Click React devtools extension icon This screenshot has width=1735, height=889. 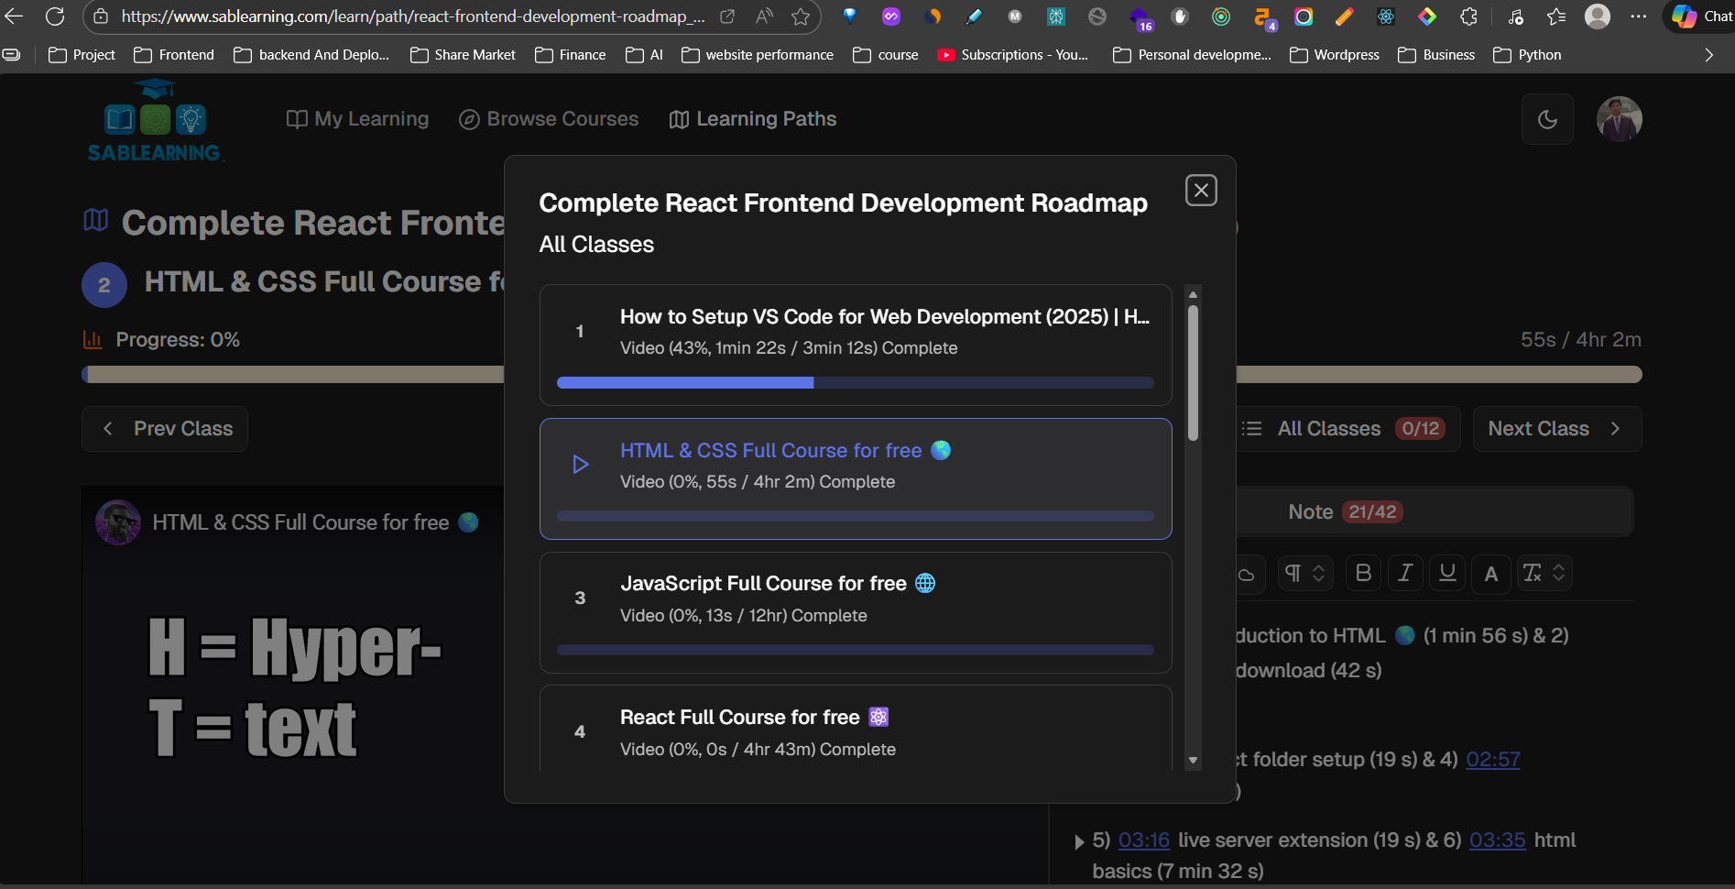coord(1386,16)
